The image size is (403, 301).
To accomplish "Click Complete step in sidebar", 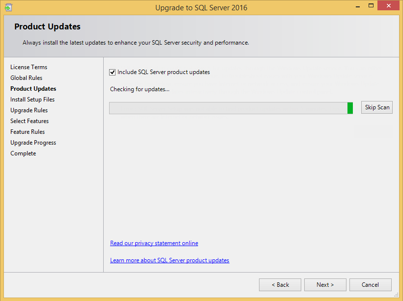I will pyautogui.click(x=23, y=153).
